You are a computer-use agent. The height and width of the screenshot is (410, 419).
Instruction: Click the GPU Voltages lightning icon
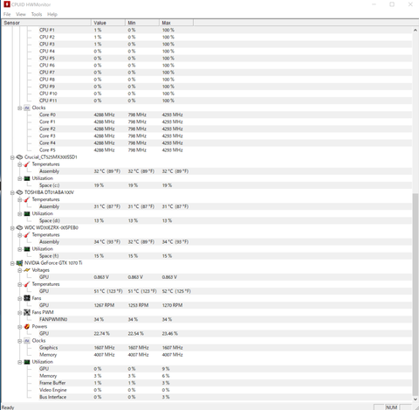pyautogui.click(x=27, y=270)
